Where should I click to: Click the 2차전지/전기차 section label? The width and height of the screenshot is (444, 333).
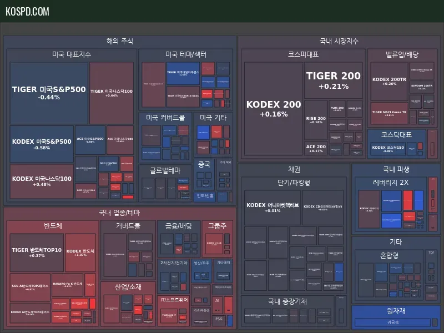pos(174,263)
